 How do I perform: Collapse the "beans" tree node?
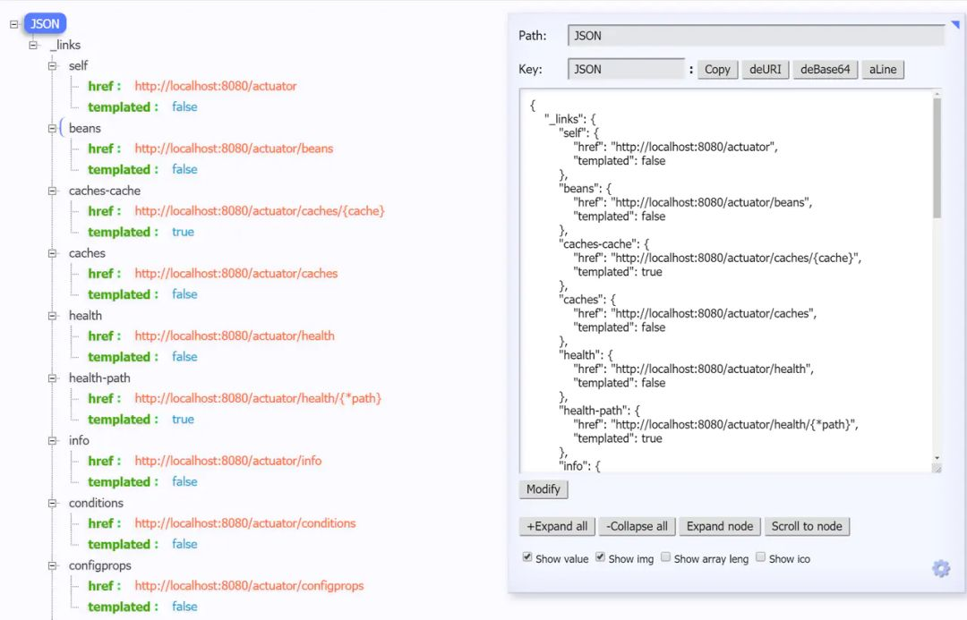53,128
